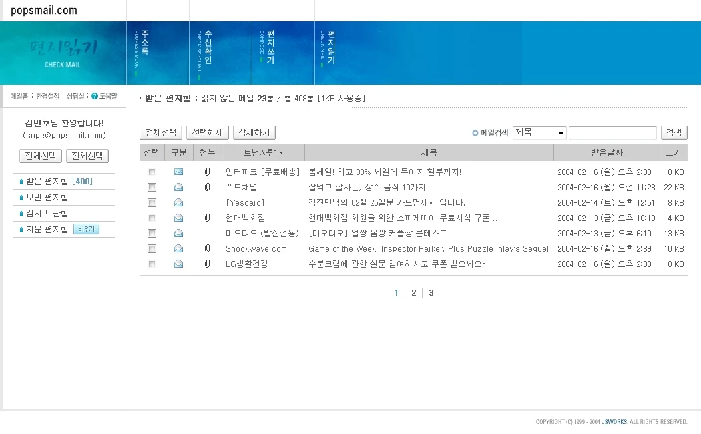Click the 삭제하기 delete button
The image size is (701, 434).
(254, 132)
